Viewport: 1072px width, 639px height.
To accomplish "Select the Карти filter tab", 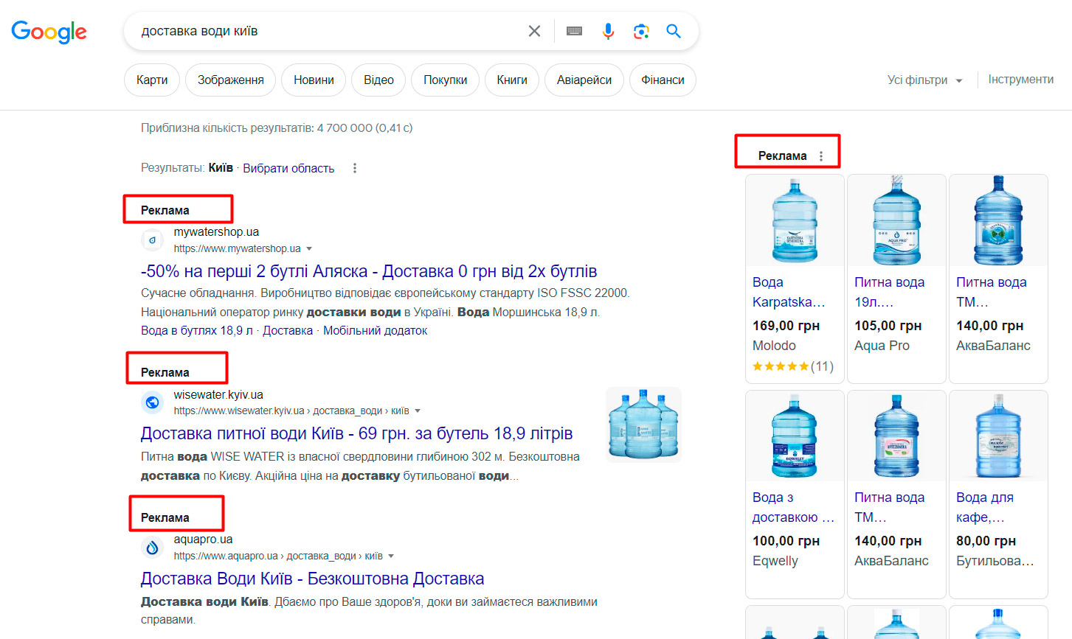I will pos(152,80).
